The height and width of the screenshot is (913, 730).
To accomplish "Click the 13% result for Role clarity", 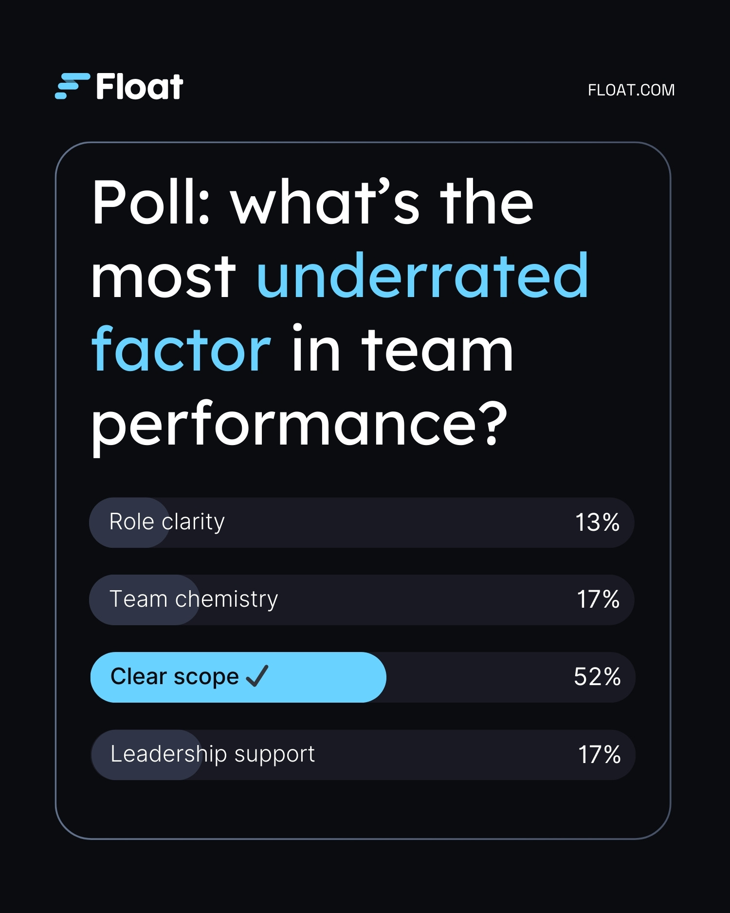I will coord(597,522).
